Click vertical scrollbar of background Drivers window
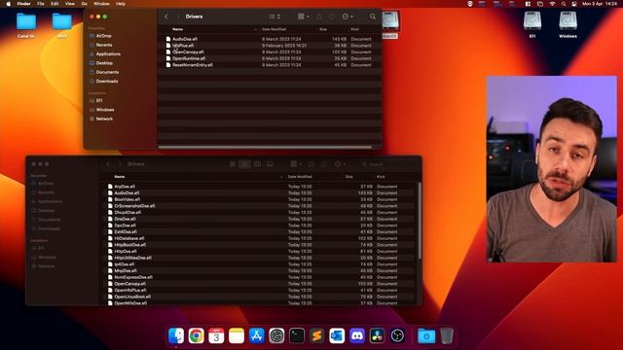This screenshot has width=623, height=350. point(420,221)
